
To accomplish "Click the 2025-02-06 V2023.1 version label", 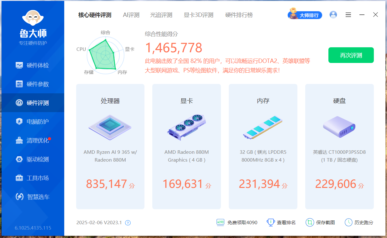I will click(99, 223).
